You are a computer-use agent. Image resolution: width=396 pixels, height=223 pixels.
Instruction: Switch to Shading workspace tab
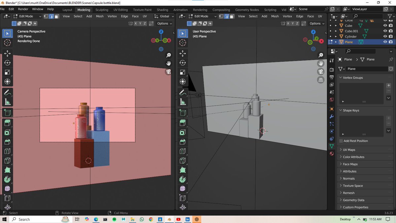tap(162, 10)
